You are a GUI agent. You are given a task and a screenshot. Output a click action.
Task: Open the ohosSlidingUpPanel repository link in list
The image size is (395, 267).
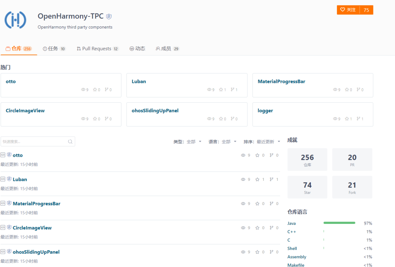36,252
